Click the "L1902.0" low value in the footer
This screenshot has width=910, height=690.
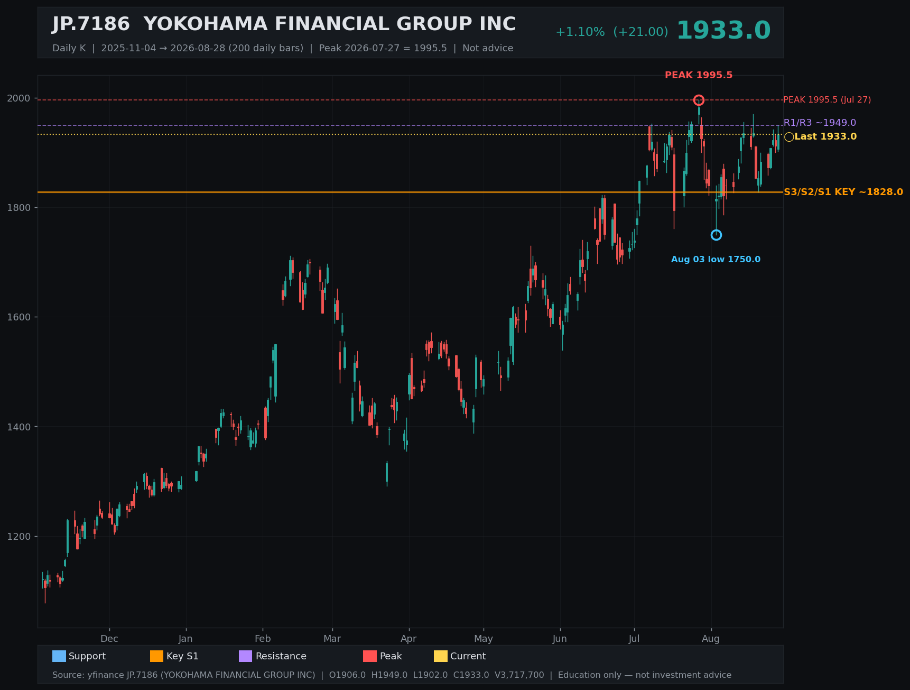point(430,675)
